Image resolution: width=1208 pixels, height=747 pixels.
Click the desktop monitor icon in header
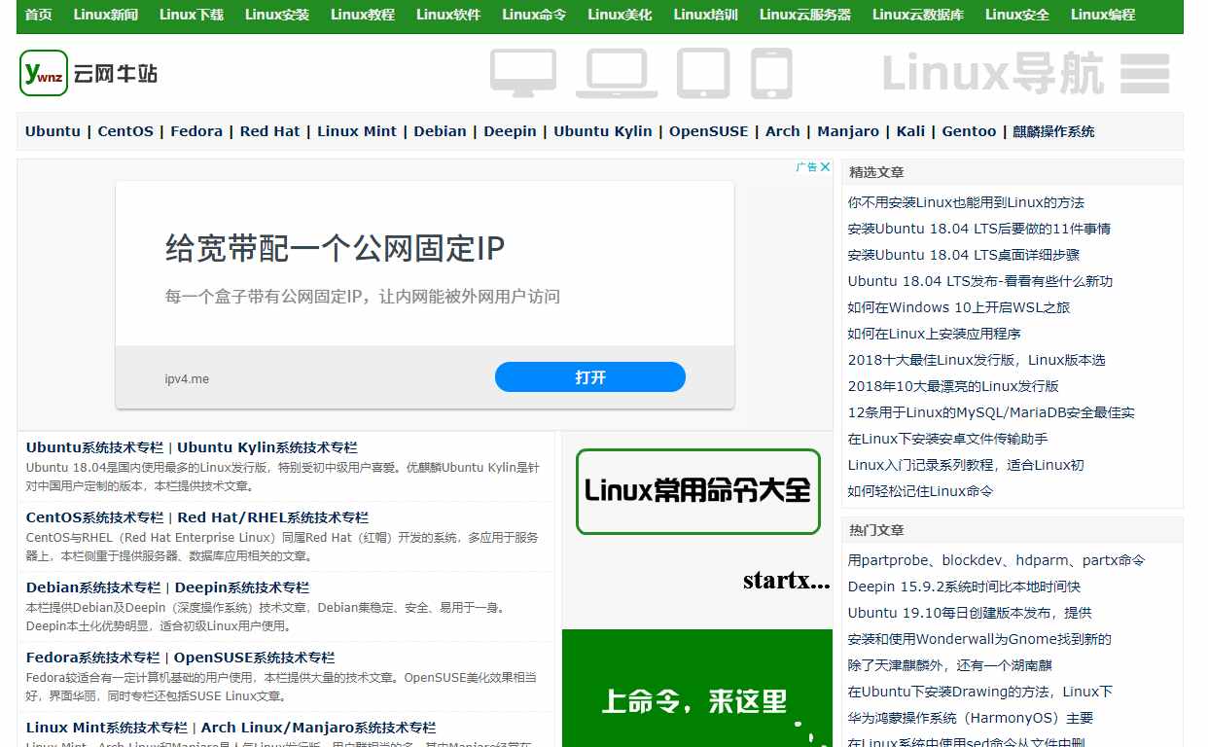(523, 74)
